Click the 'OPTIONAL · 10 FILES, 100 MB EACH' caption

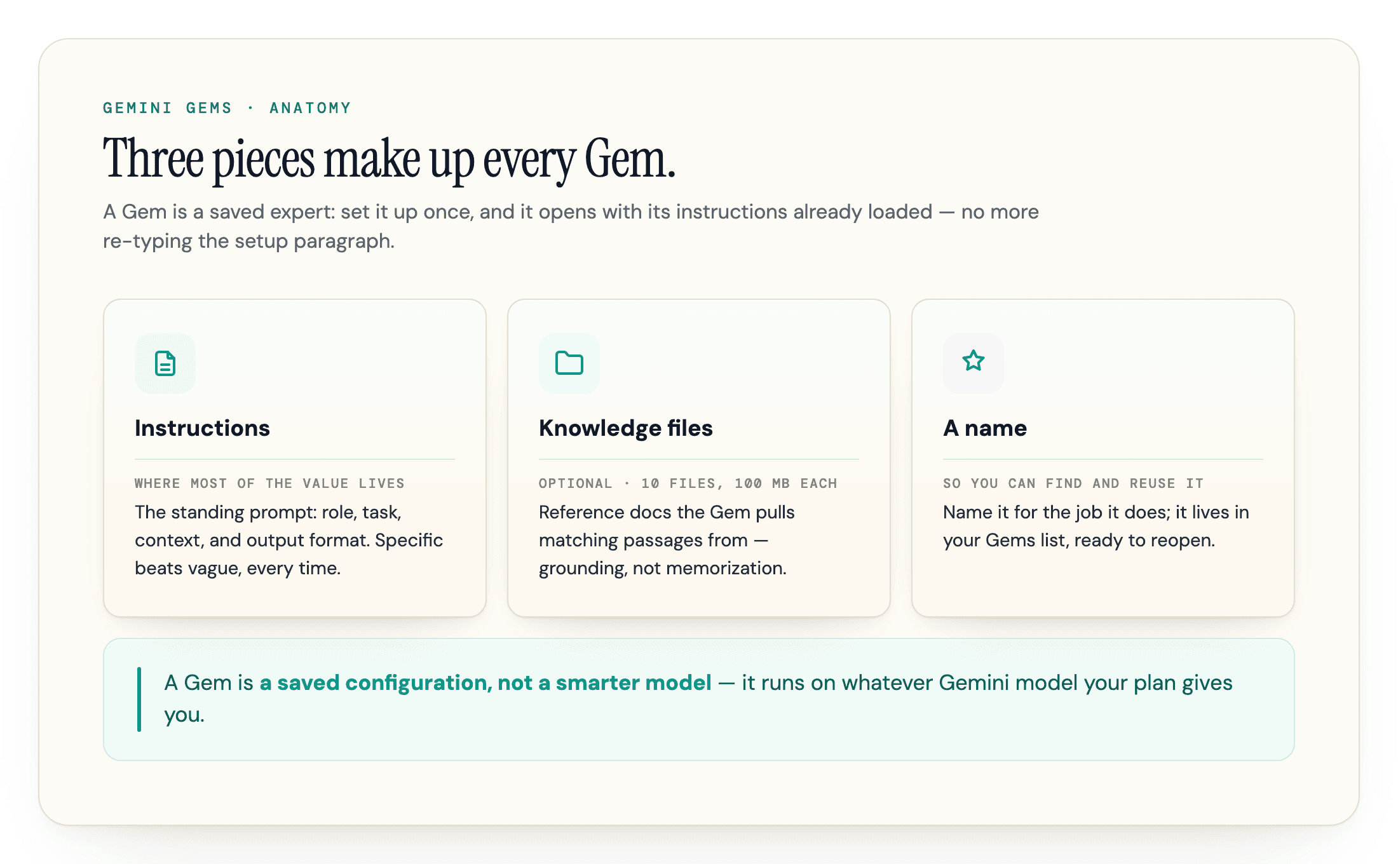[x=688, y=483]
